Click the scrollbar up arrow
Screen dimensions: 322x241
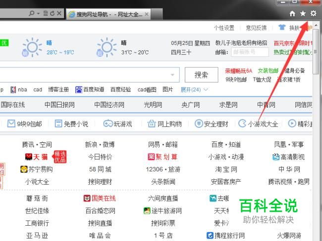pyautogui.click(x=316, y=25)
